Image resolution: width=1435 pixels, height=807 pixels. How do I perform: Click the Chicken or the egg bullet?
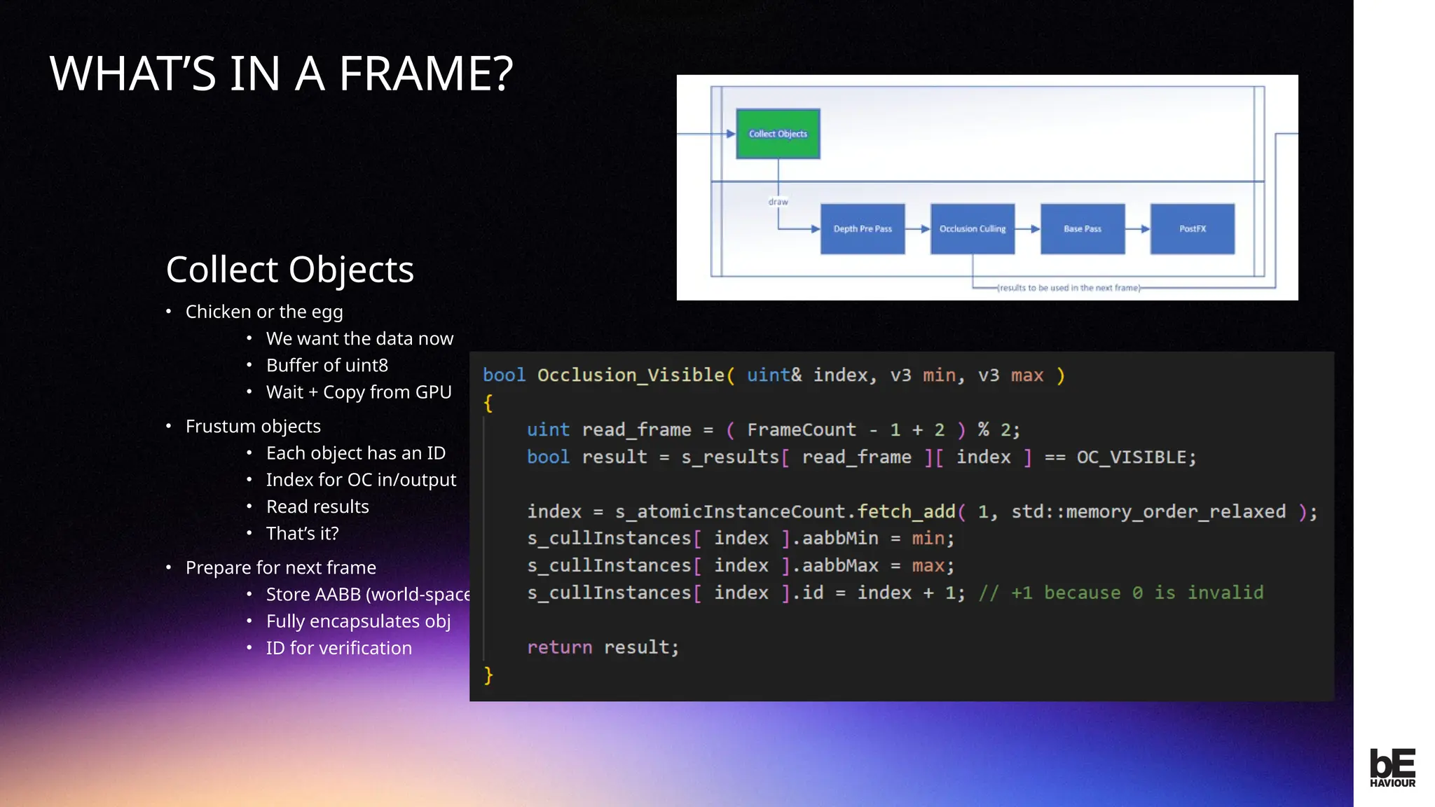point(264,312)
